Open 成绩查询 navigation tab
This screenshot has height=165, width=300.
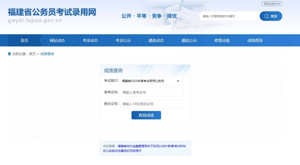(x=255, y=41)
